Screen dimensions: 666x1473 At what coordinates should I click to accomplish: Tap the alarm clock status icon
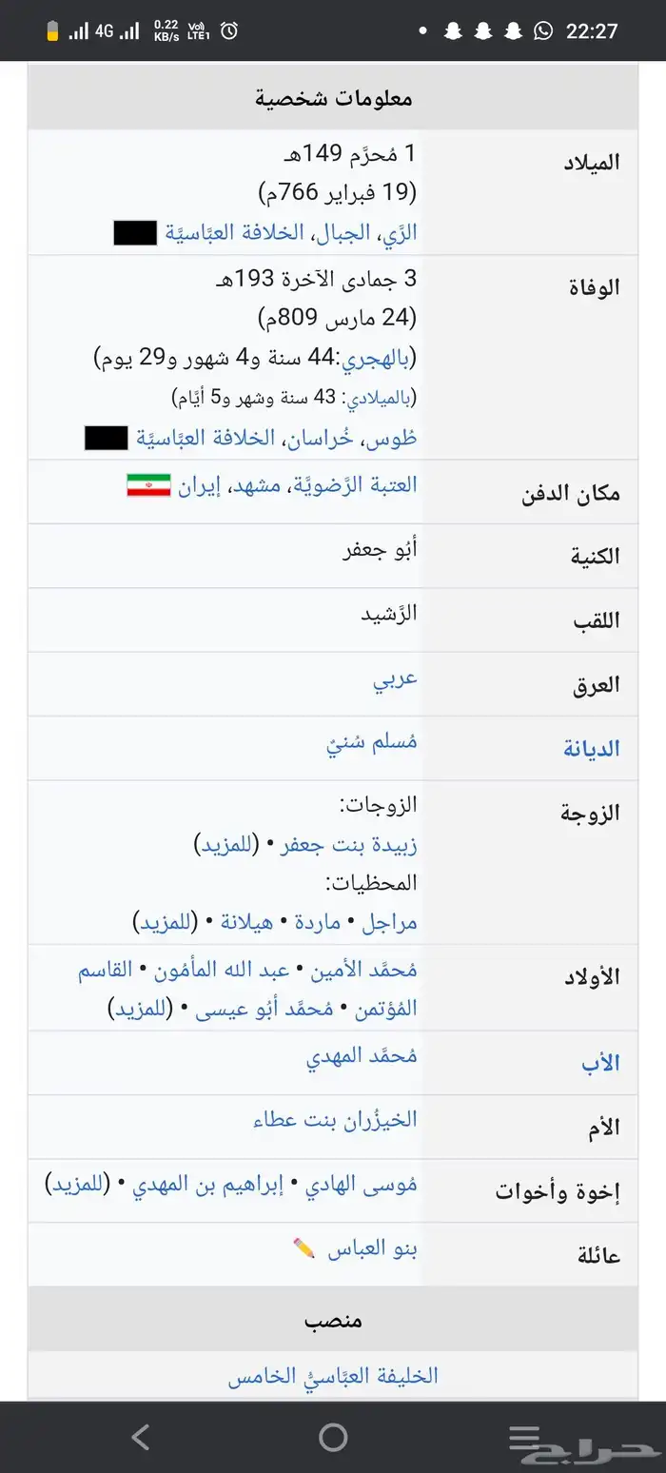228,30
